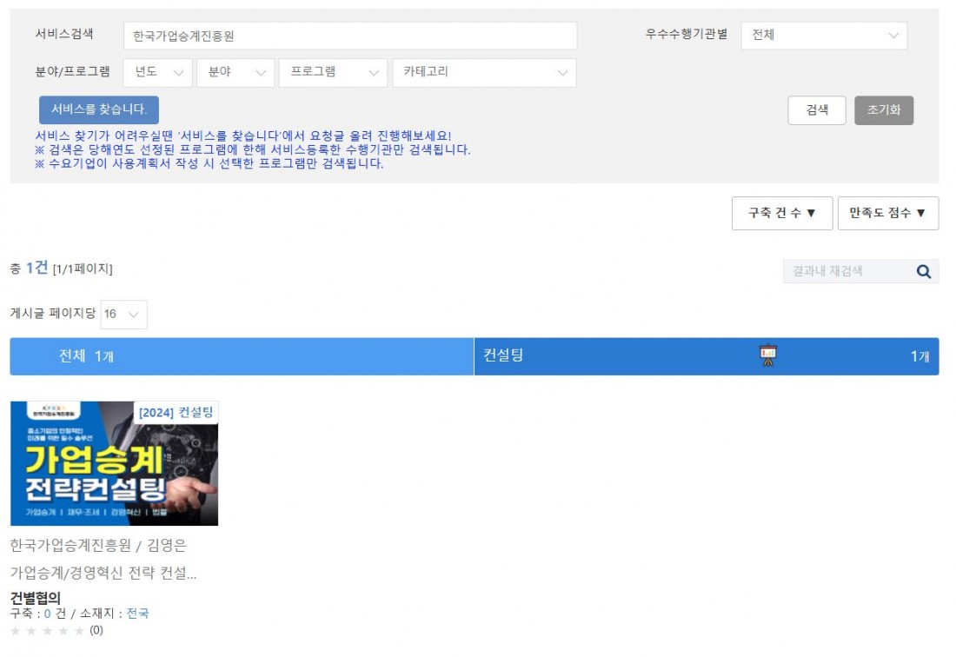The image size is (956, 657).
Task: Open the 가업승계 전략컨설팅 thumbnail
Action: pos(114,463)
